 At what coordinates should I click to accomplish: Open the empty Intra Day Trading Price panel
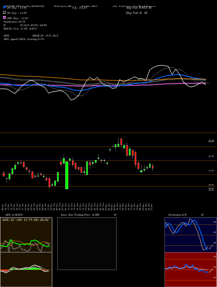87,244
